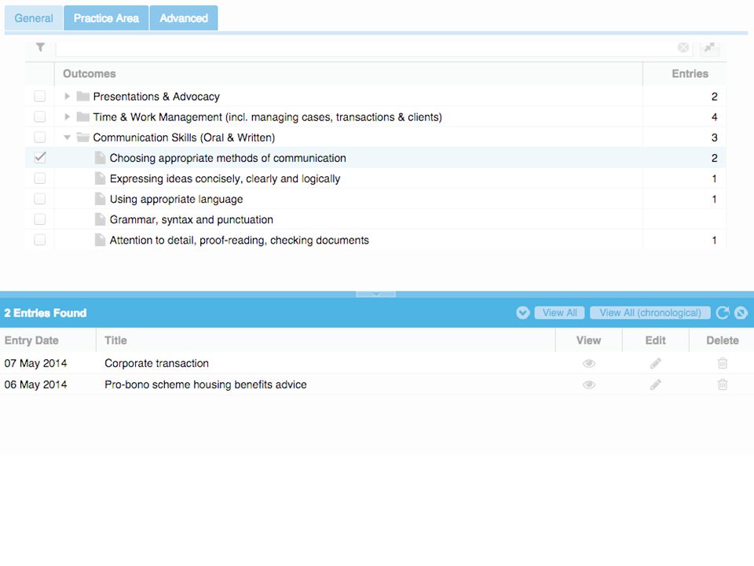Select the Using appropriate language outcome
Image resolution: width=754 pixels, height=566 pixels.
(176, 199)
